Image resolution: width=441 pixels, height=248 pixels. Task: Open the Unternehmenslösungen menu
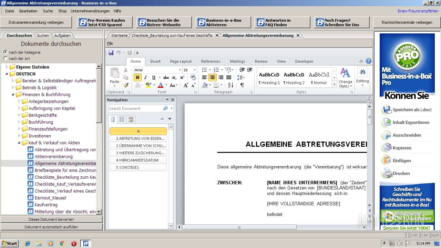coord(90,11)
